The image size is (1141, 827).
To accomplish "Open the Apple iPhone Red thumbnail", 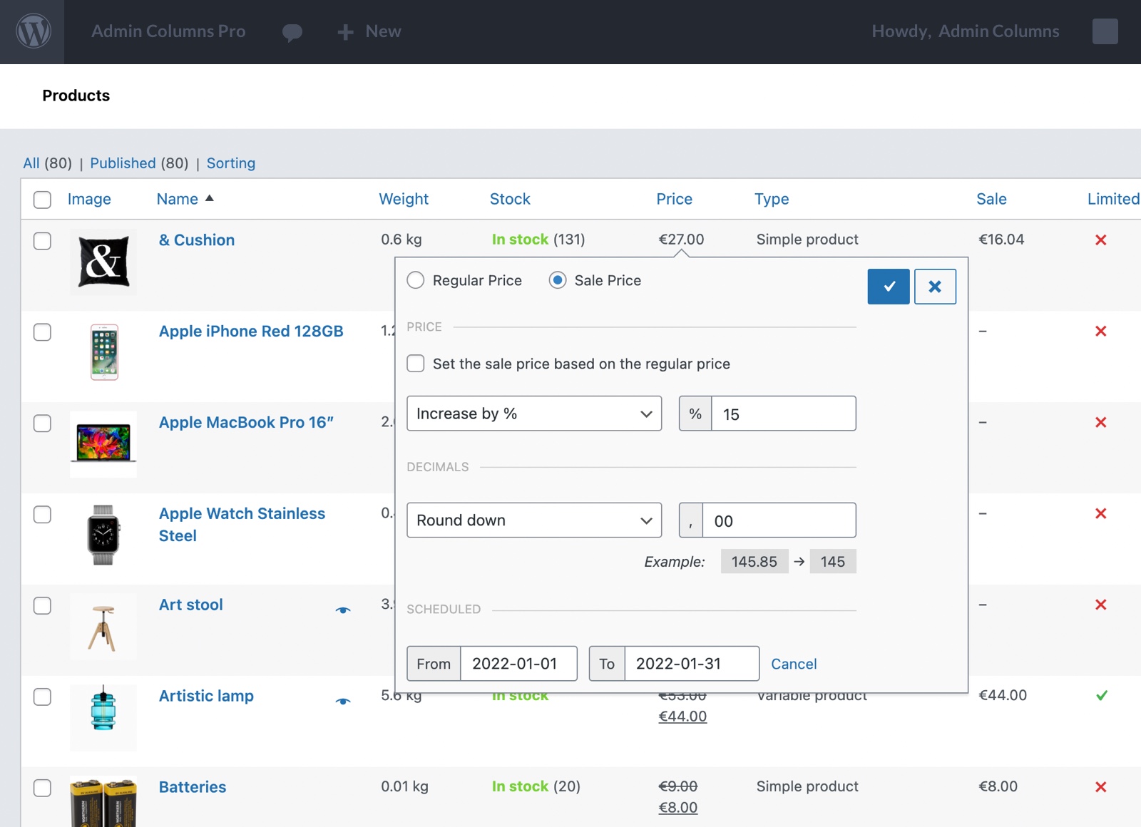I will click(104, 352).
